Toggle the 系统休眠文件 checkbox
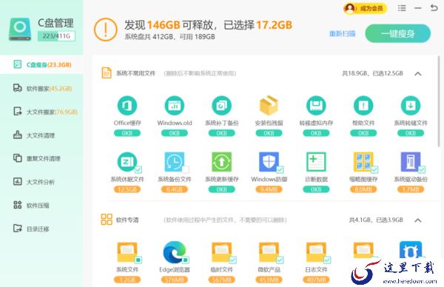Screen dimensions: 444x287 tap(138, 169)
